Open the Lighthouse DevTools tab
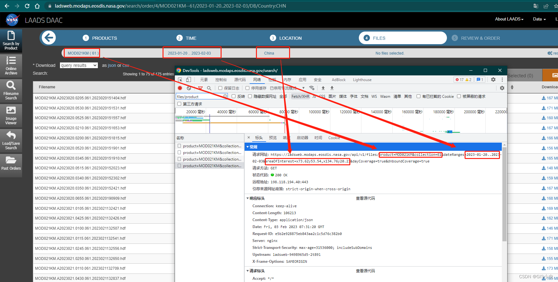This screenshot has height=282, width=558. 362,80
